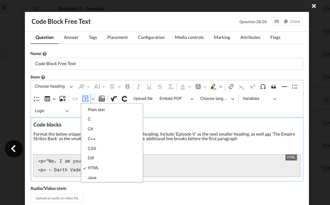330x205 pixels.
Task: Select CSS from the code language menu
Action: coord(92,149)
